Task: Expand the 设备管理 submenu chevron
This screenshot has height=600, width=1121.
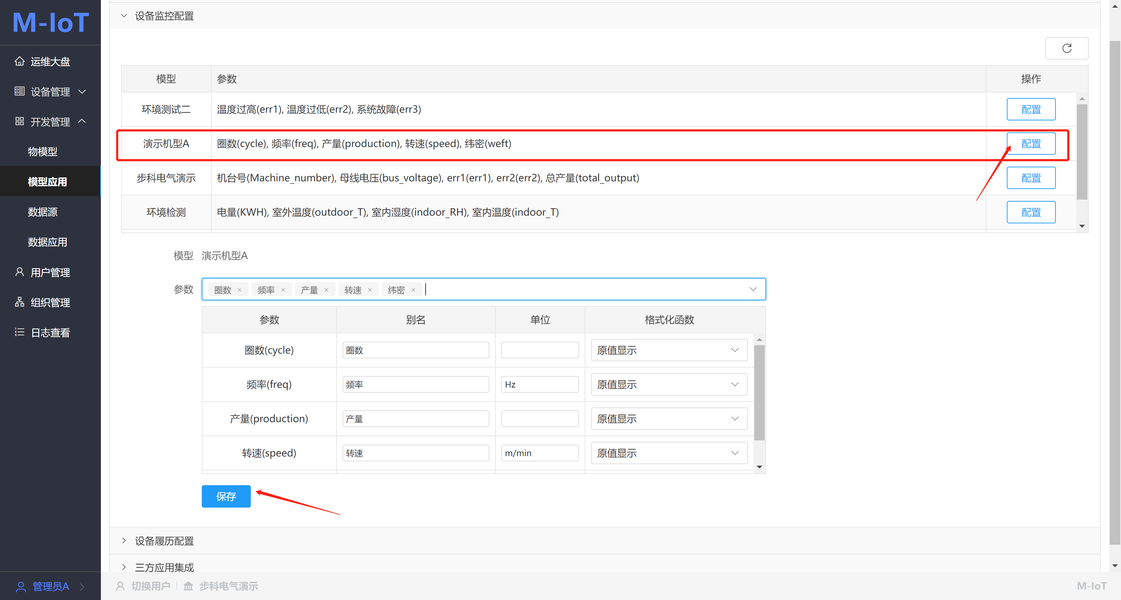Action: 82,92
